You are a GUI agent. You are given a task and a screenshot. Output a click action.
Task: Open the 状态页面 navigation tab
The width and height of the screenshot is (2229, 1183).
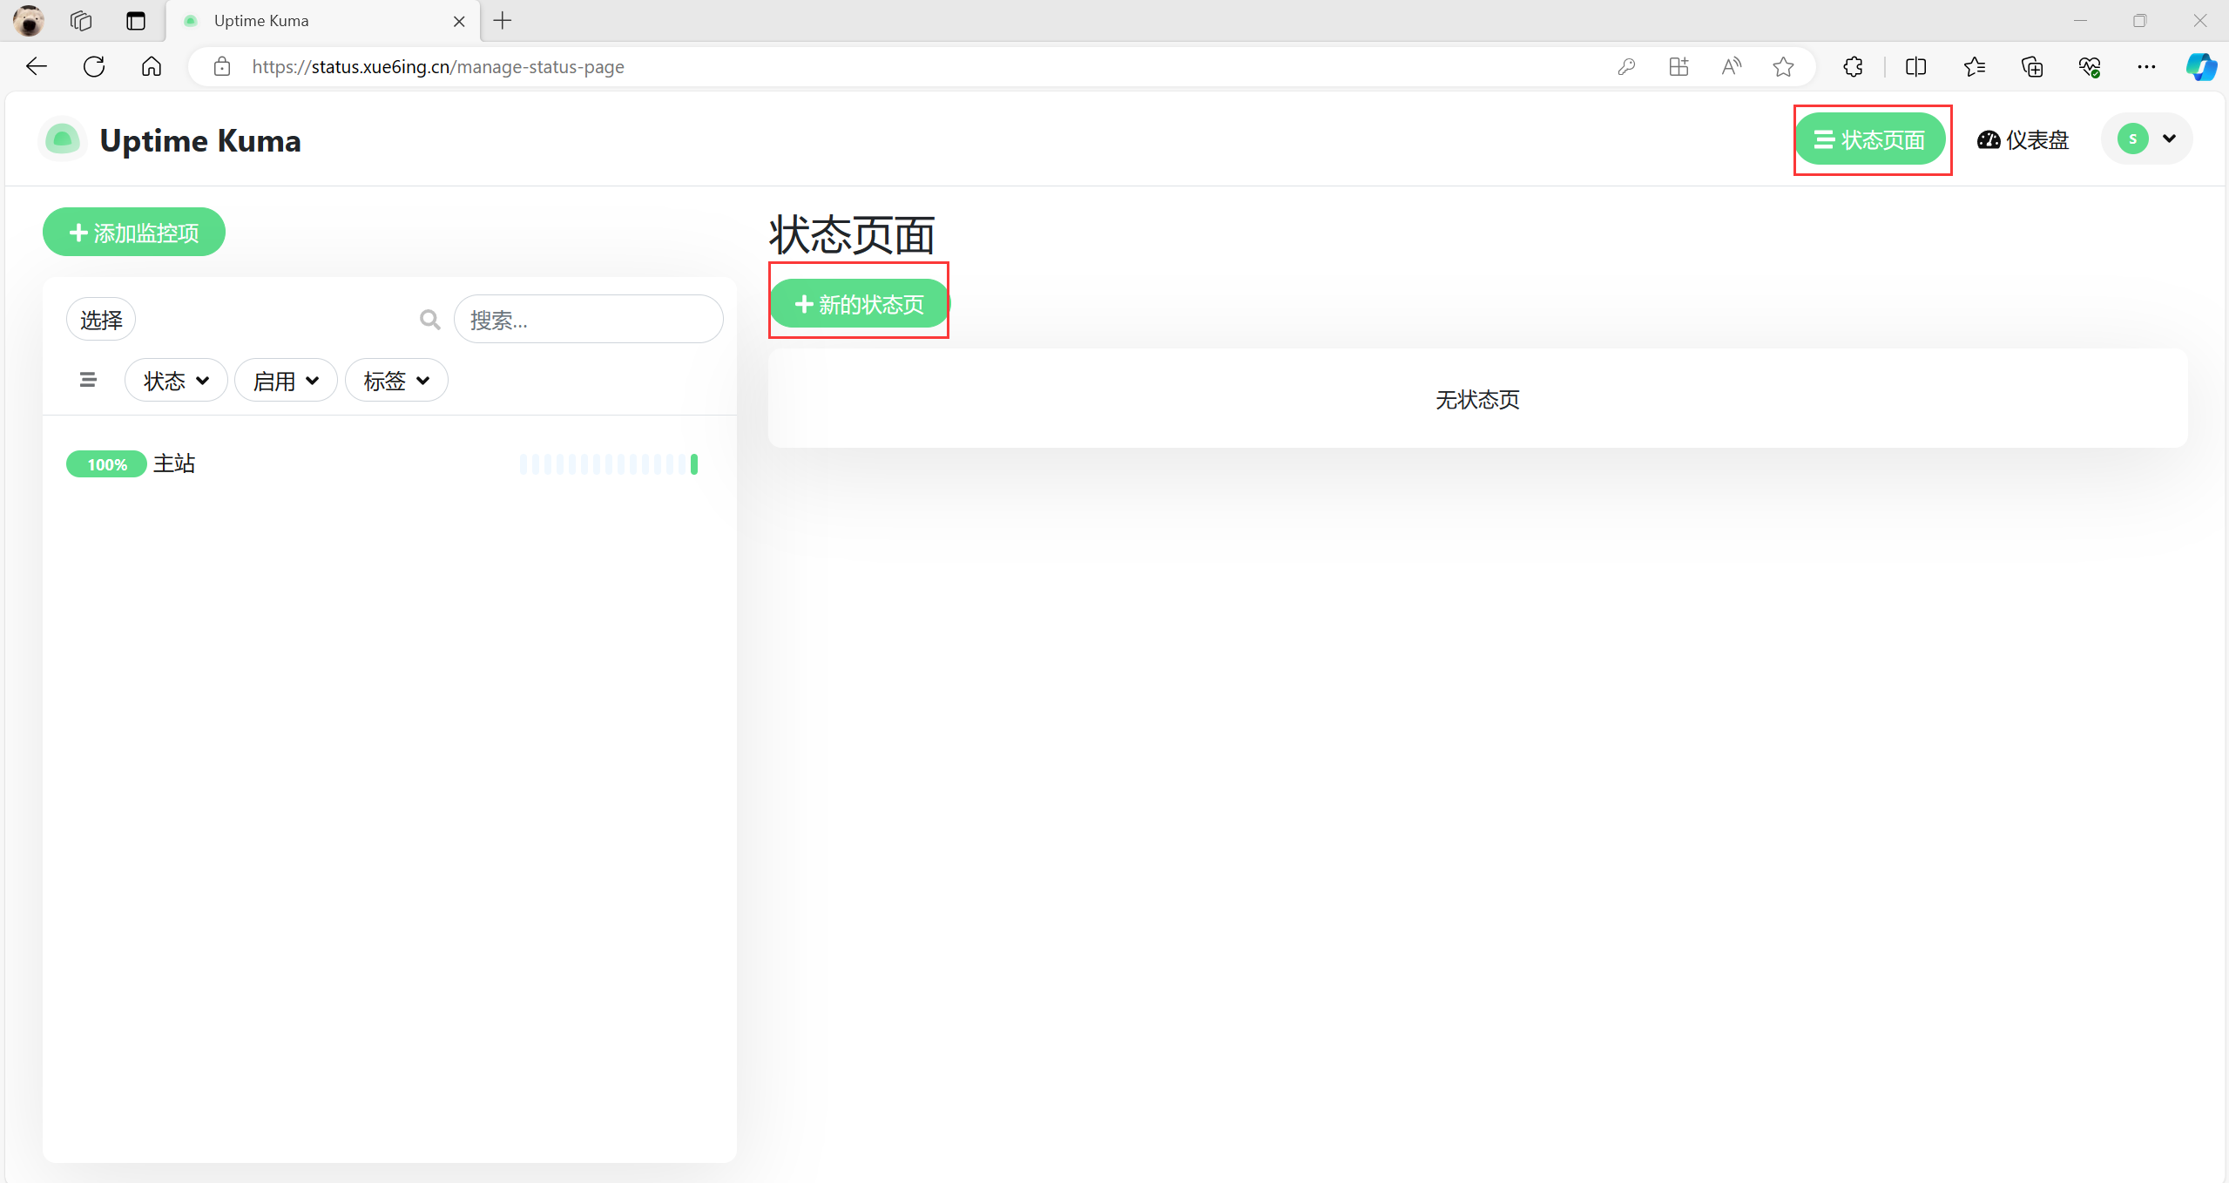1869,139
